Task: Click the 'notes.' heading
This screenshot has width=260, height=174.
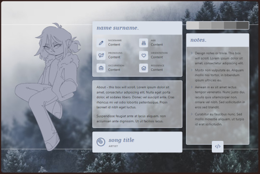Action: [198, 40]
